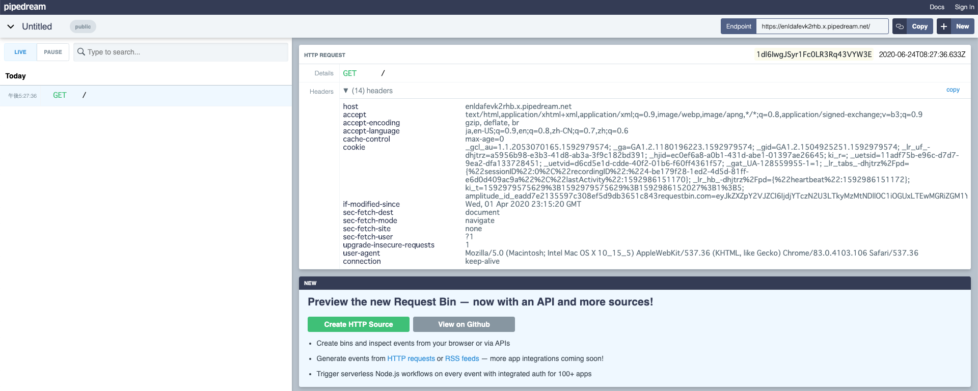Select the PAUSE mode toggle
Screen dimensions: 978x391
click(x=53, y=52)
